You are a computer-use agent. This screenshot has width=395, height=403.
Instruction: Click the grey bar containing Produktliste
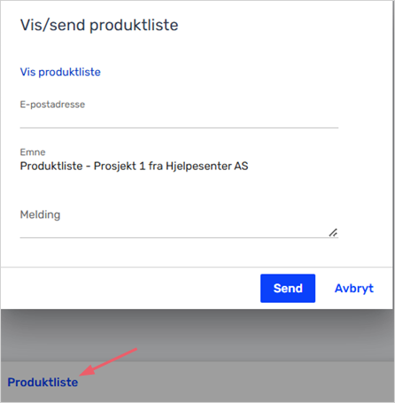point(197,382)
